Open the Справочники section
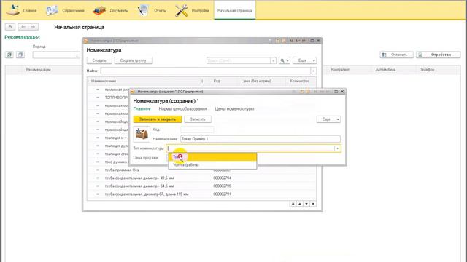 (x=65, y=10)
